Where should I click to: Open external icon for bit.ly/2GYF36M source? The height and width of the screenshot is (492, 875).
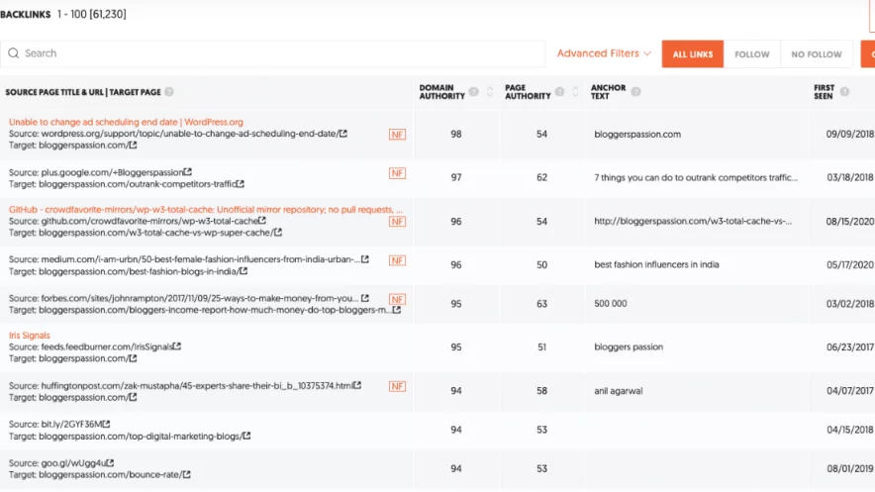coord(106,424)
